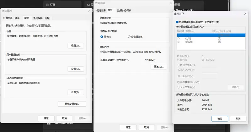Select the highlighted C: drive row
This screenshot has height=132, width=251.
(x=211, y=35)
